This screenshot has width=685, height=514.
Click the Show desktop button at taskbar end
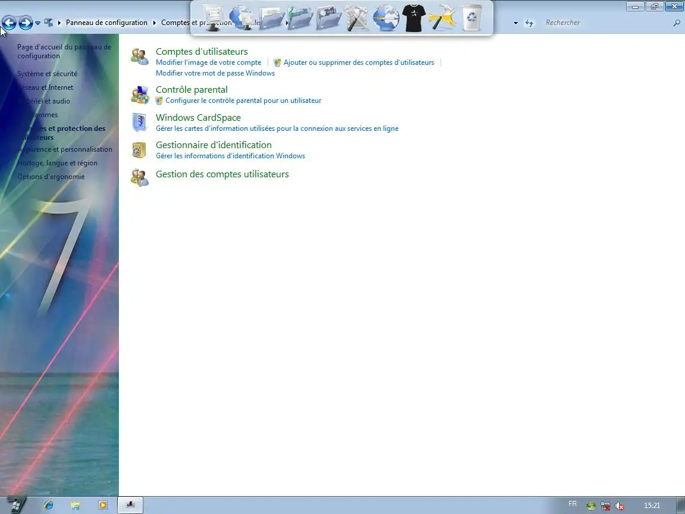click(681, 505)
